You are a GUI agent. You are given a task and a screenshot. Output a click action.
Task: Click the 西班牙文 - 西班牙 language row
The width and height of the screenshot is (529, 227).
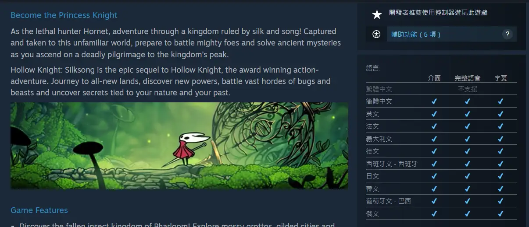441,164
